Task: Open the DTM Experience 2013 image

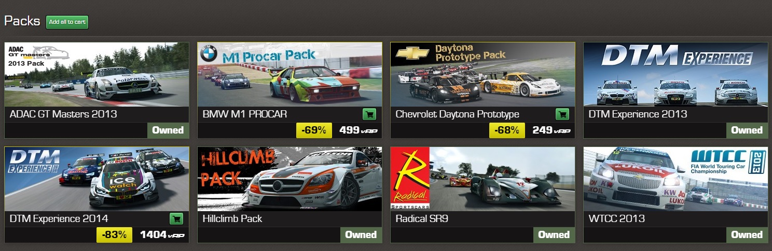Action: (675, 75)
